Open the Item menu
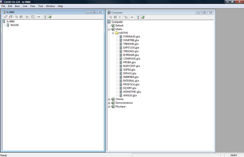Viewport: 244px width, 157px height. [17, 6]
